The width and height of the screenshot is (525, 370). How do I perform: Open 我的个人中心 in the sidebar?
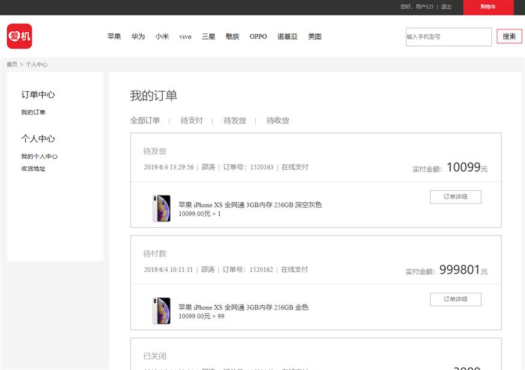[39, 157]
